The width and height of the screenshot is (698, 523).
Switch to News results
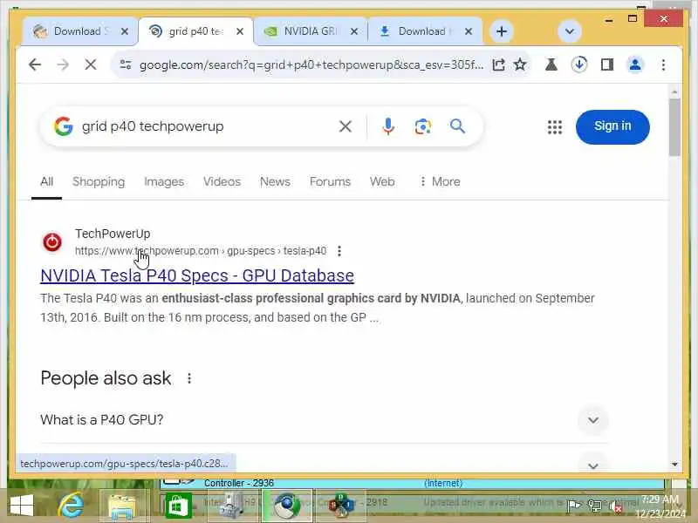(275, 181)
